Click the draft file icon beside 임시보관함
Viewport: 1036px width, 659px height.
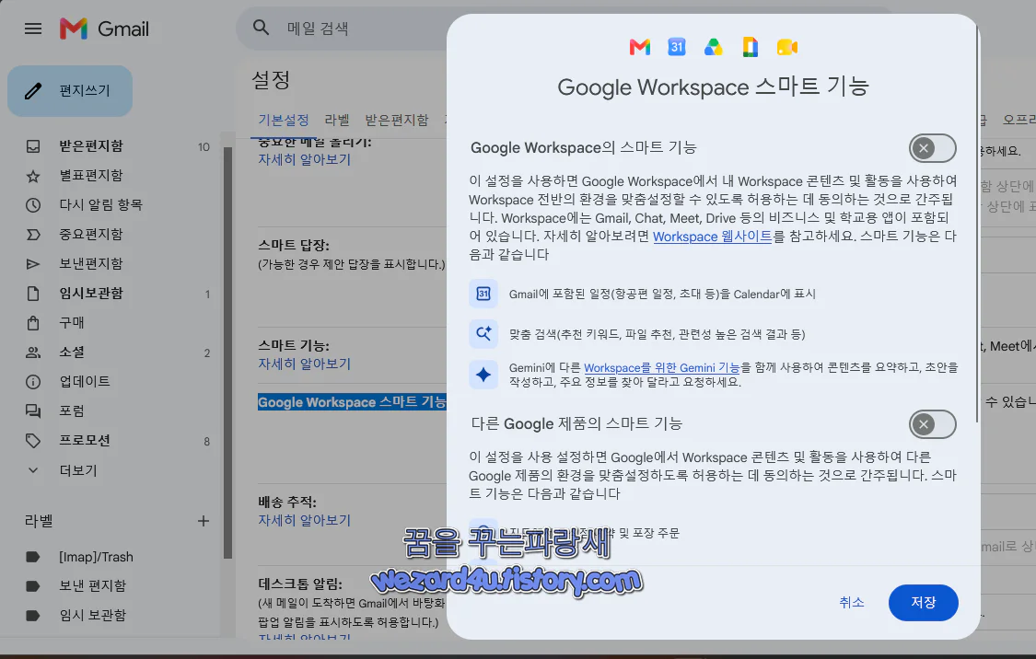[33, 294]
